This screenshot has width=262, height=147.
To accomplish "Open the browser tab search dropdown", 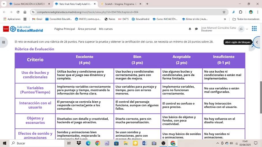I will point(4,4).
